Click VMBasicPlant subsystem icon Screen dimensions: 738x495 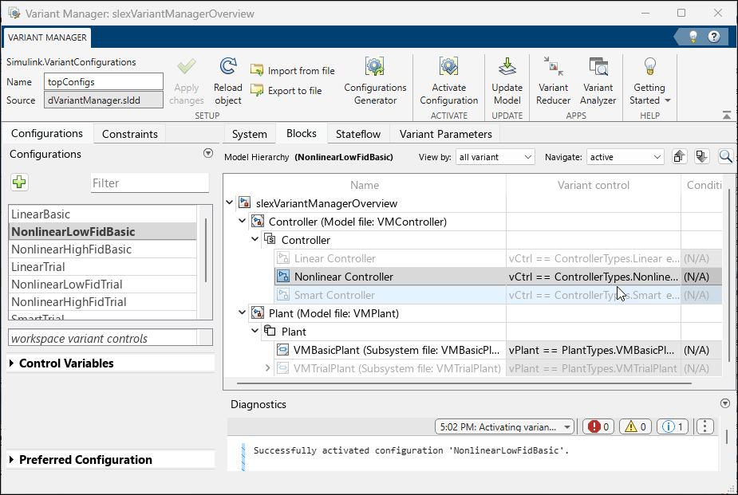[282, 350]
